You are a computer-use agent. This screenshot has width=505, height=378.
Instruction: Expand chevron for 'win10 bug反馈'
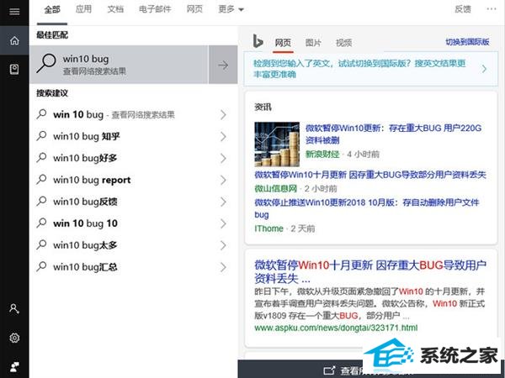(x=223, y=202)
